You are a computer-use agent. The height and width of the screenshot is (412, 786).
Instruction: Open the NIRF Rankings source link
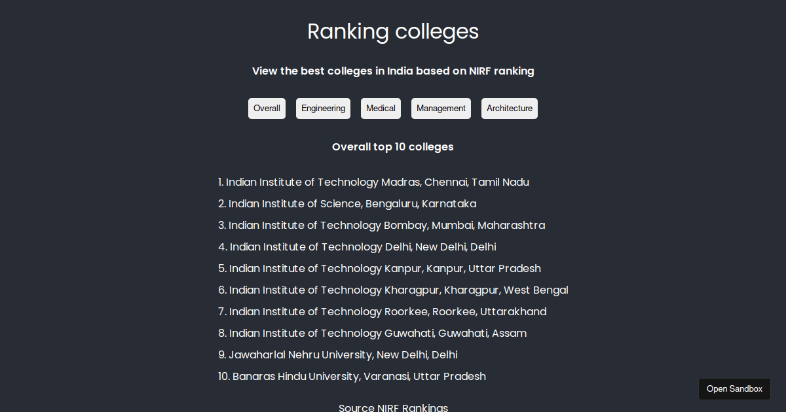pyautogui.click(x=393, y=407)
